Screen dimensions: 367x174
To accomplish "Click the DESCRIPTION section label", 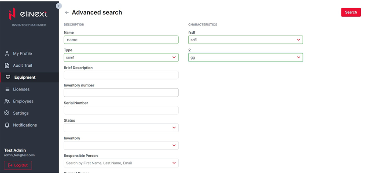I will point(74,25).
